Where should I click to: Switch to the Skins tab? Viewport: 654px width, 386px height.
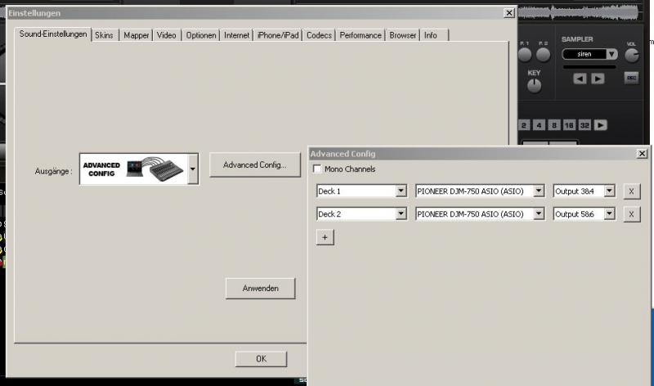(x=105, y=35)
